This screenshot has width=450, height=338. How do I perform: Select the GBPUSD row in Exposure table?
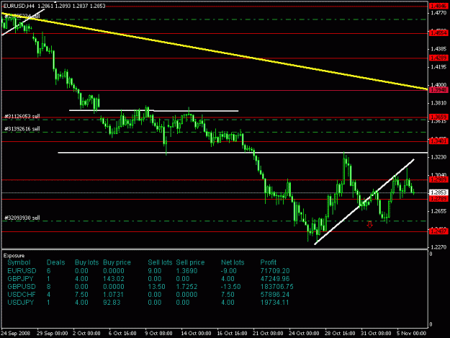[x=150, y=287]
